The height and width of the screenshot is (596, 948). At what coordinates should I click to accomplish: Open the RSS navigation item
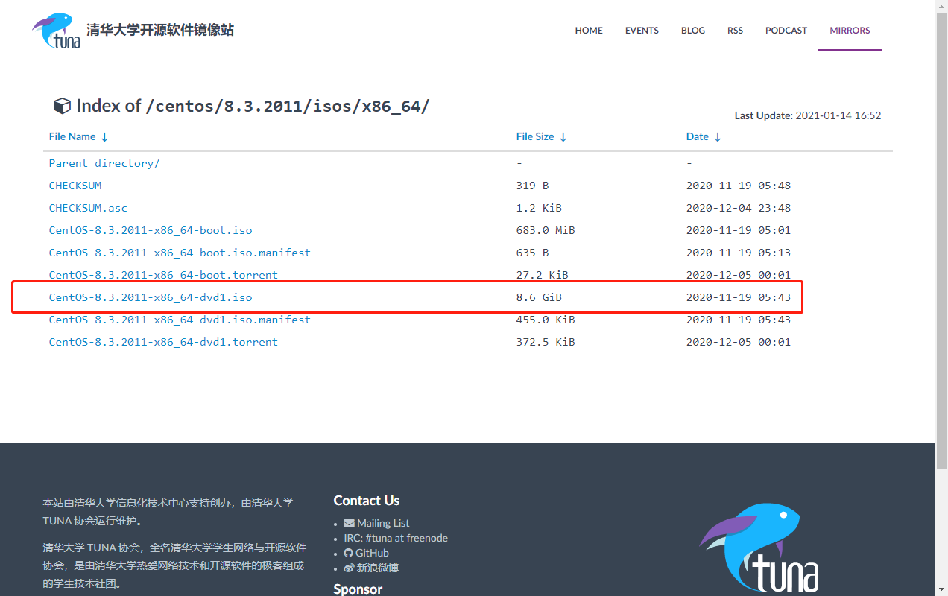(x=735, y=31)
